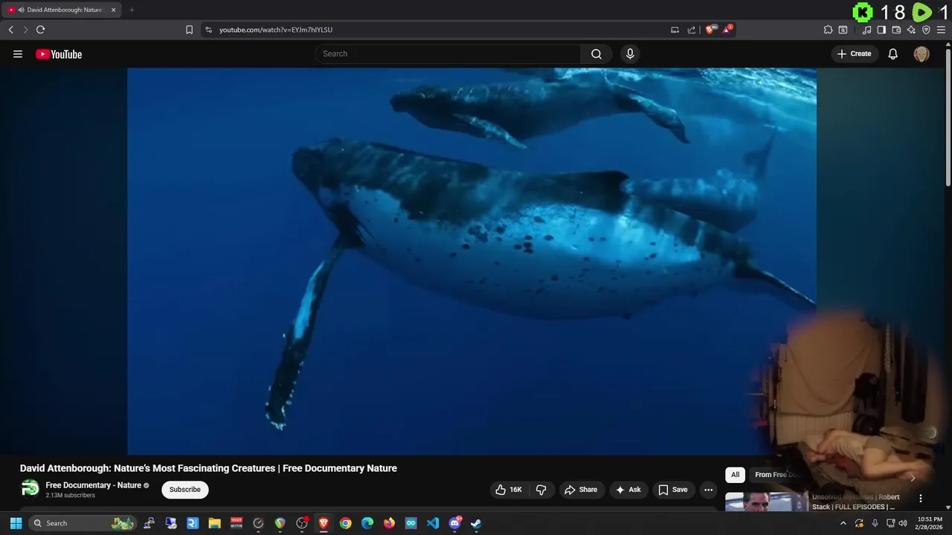Open the verified Free Documentary channel avatar
Screen dimensions: 952x535
point(30,489)
